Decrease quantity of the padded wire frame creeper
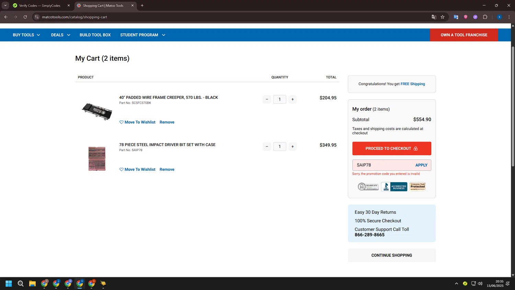This screenshot has width=515, height=290. (x=267, y=99)
